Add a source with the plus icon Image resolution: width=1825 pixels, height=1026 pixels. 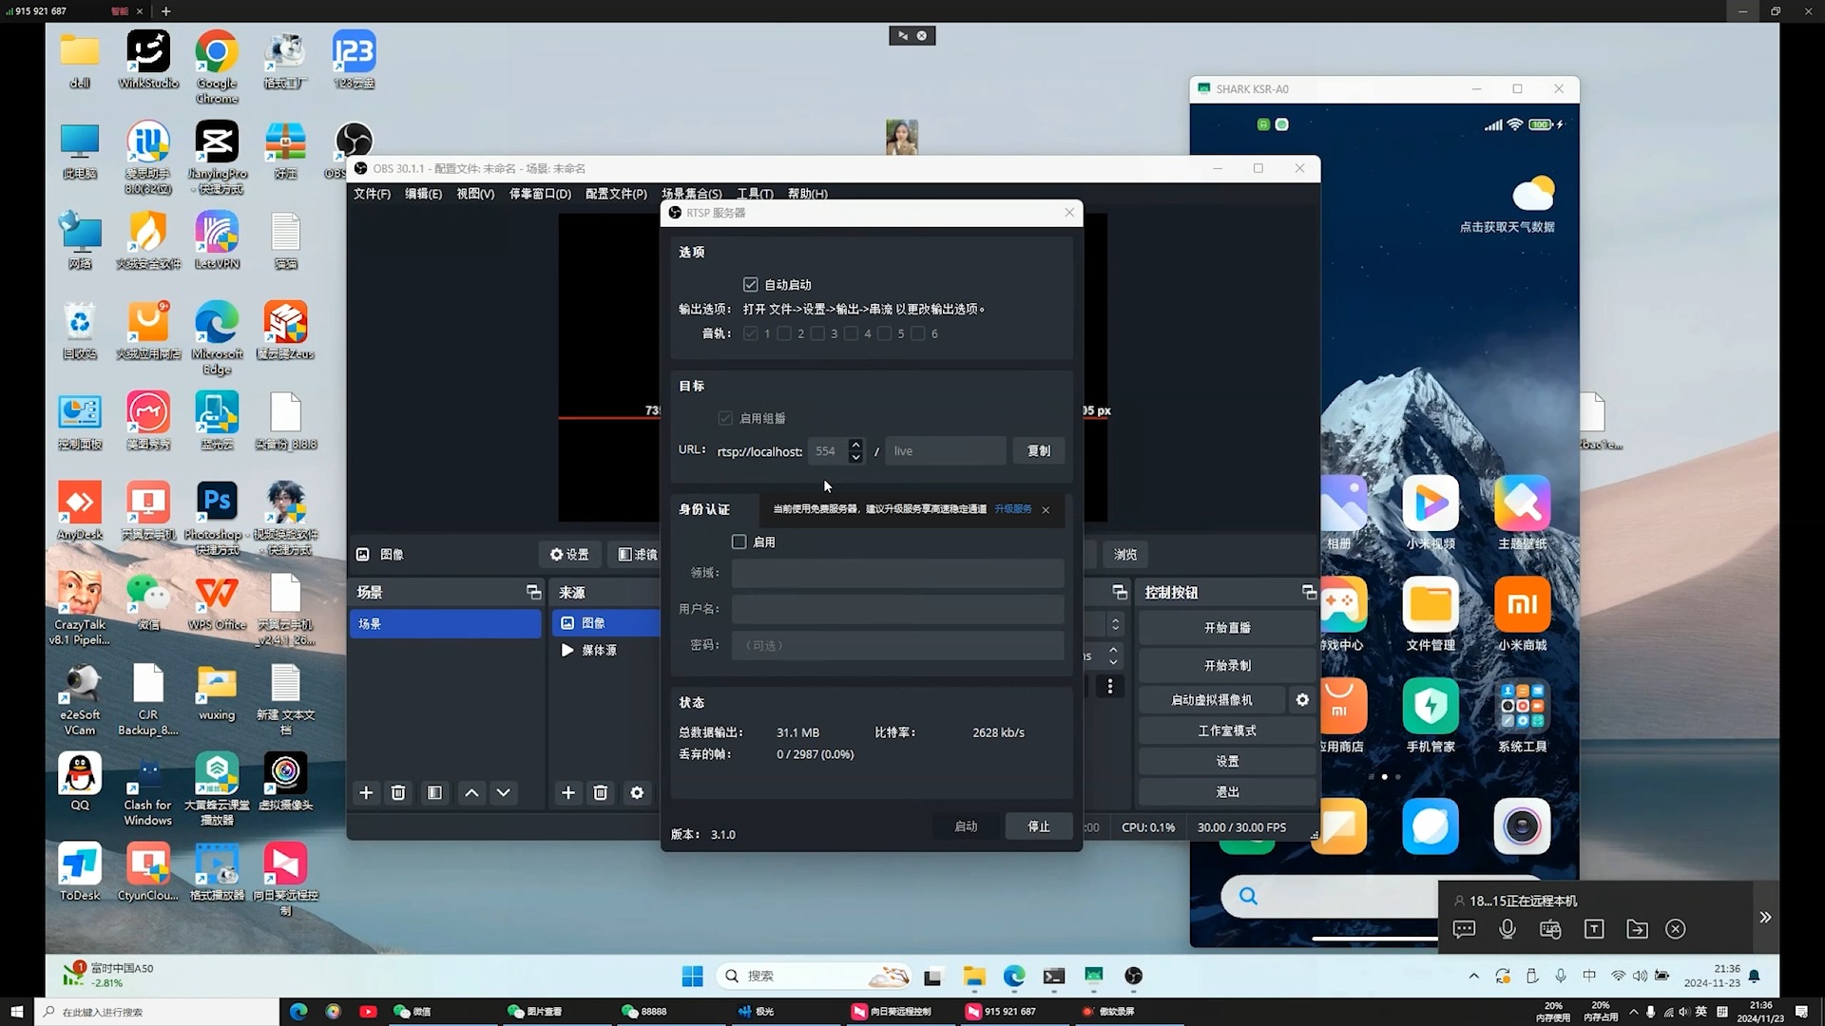tap(567, 792)
